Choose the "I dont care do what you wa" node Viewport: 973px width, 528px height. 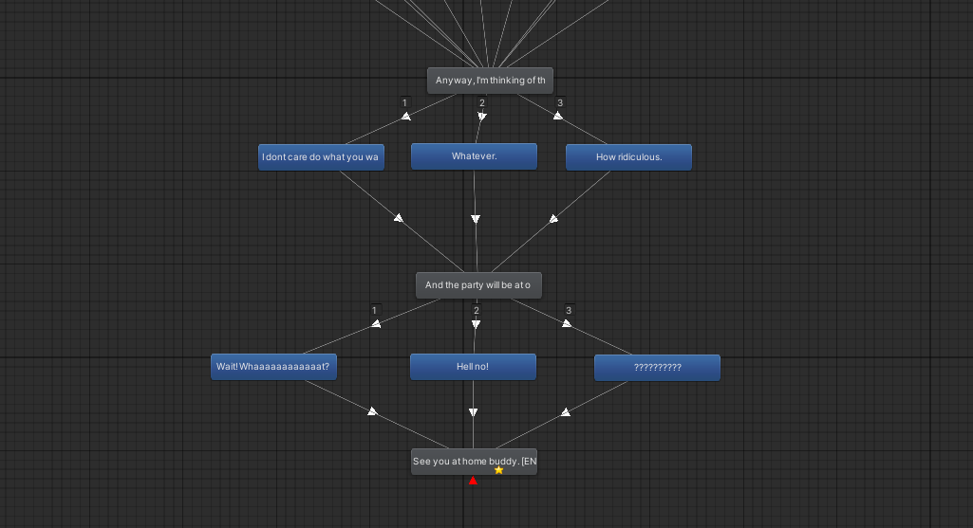(321, 157)
